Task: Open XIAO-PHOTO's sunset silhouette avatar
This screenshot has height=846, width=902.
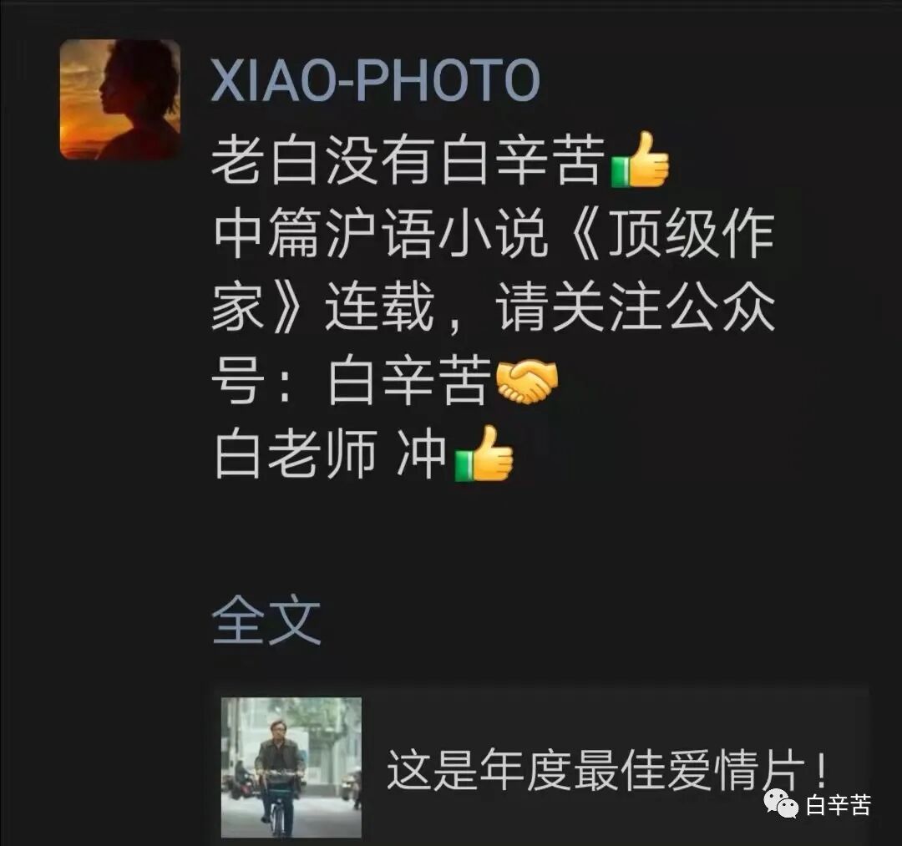Action: click(119, 99)
